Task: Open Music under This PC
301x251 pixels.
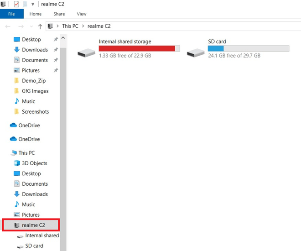Action: [x=28, y=204]
